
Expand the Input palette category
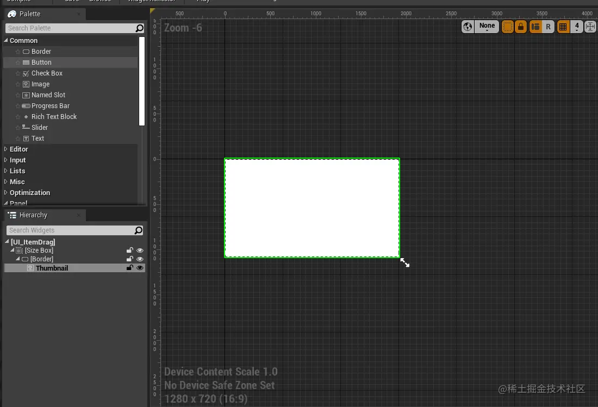(x=6, y=160)
